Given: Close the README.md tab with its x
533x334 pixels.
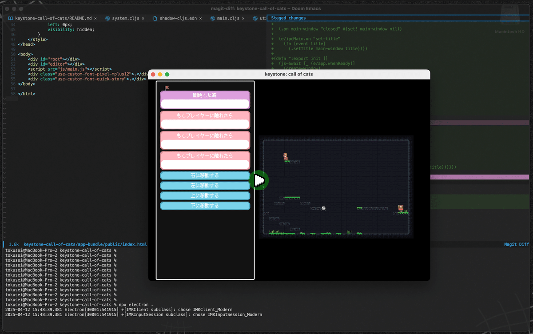Looking at the screenshot, I should click(x=95, y=19).
